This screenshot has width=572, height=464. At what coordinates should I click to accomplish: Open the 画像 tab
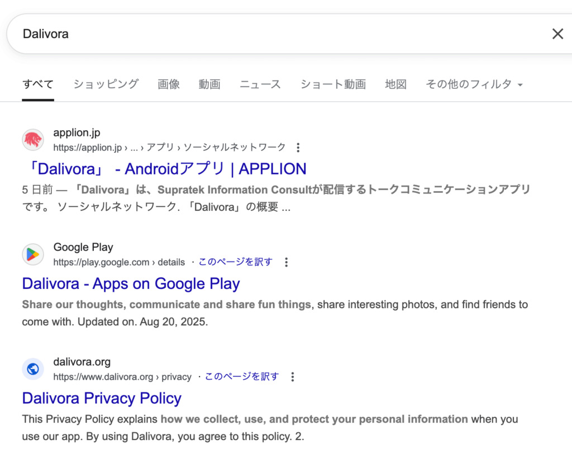169,84
